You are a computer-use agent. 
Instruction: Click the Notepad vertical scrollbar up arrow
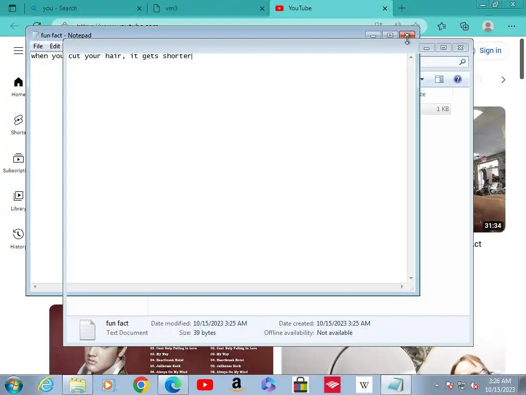411,57
